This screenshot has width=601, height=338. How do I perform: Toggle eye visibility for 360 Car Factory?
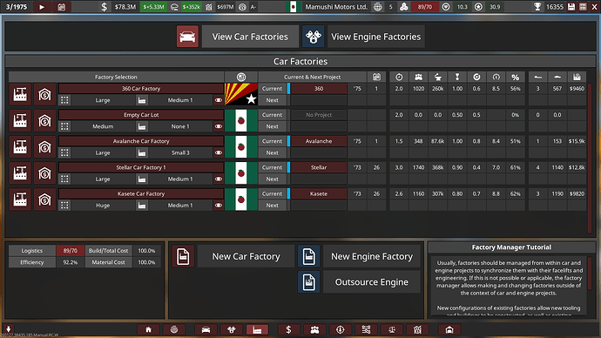[219, 100]
